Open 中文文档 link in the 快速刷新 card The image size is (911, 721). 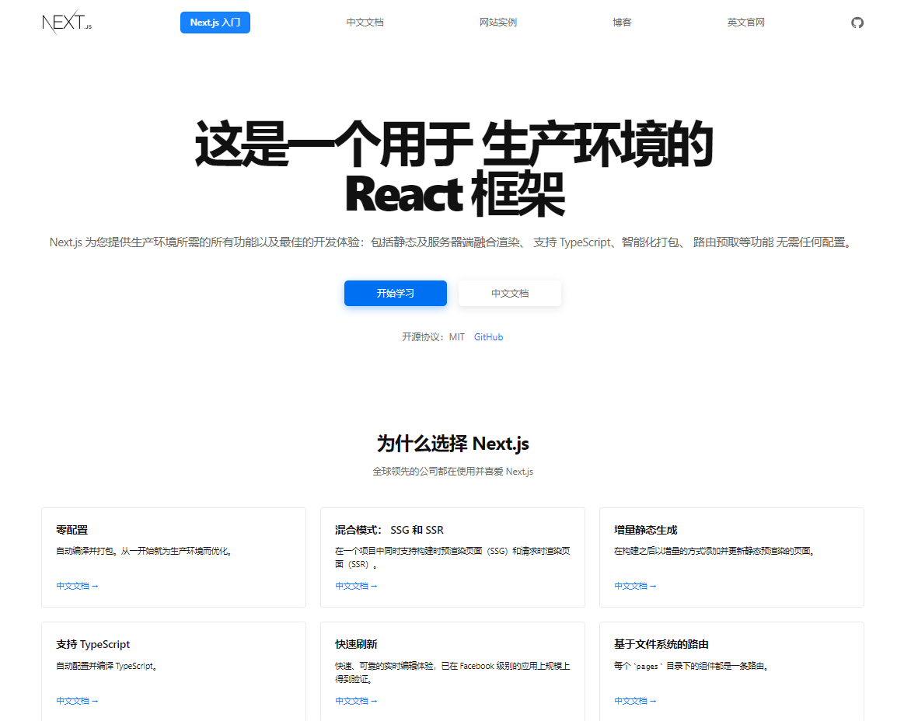356,702
